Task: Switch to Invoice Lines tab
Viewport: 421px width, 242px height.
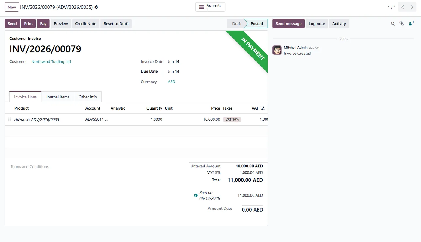Action: pyautogui.click(x=26, y=97)
